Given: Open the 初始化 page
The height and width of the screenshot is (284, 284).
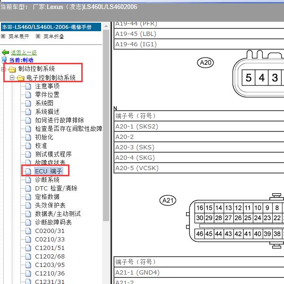Looking at the screenshot, I should [x=44, y=137].
